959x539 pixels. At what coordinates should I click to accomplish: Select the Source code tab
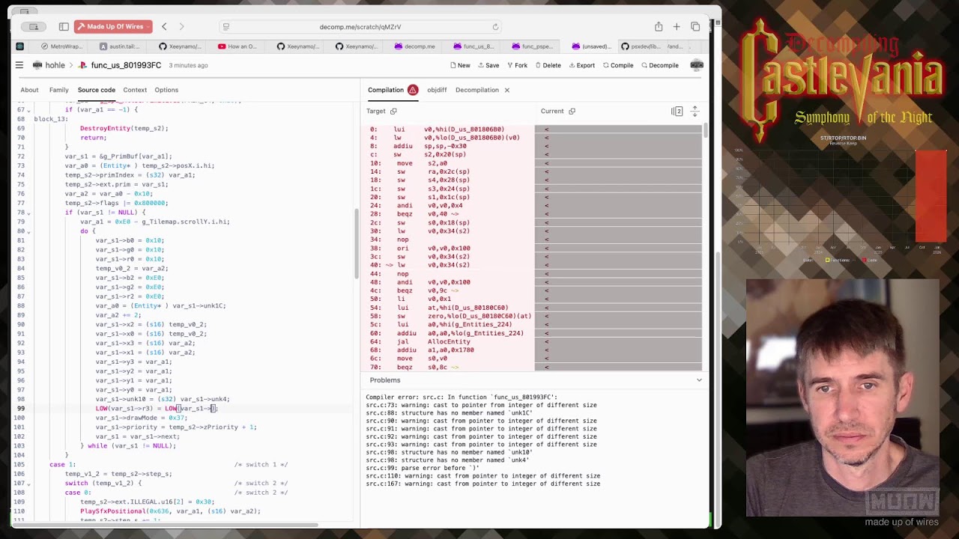click(97, 90)
